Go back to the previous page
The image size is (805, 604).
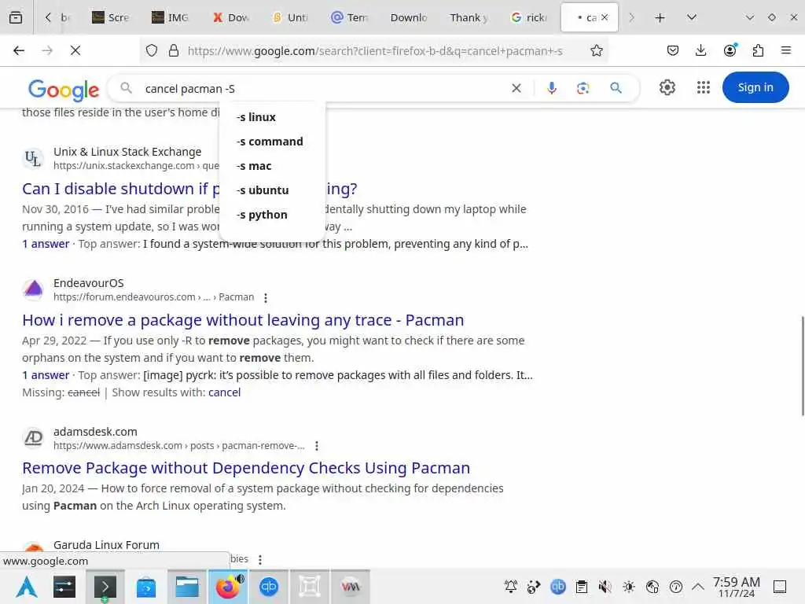[19, 50]
